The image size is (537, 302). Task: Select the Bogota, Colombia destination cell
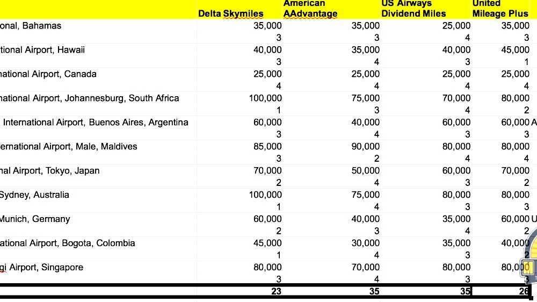pyautogui.click(x=68, y=243)
